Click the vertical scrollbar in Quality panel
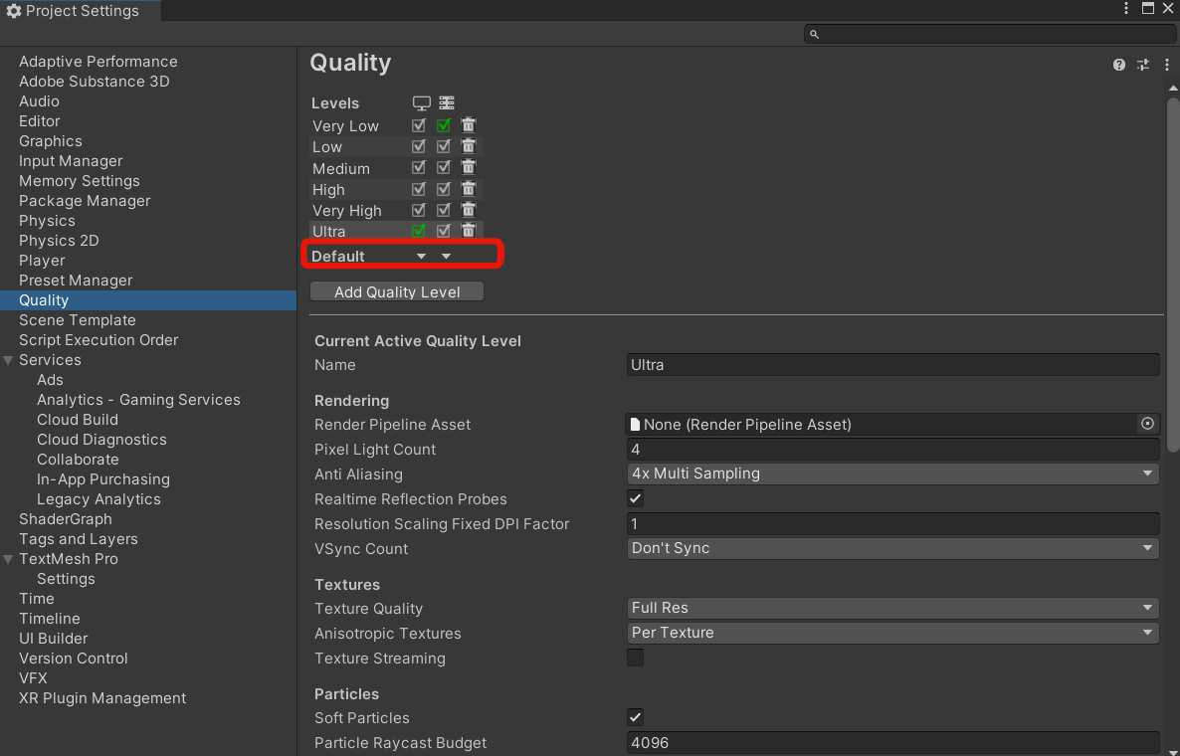Viewport: 1180px width, 756px height. [x=1172, y=269]
